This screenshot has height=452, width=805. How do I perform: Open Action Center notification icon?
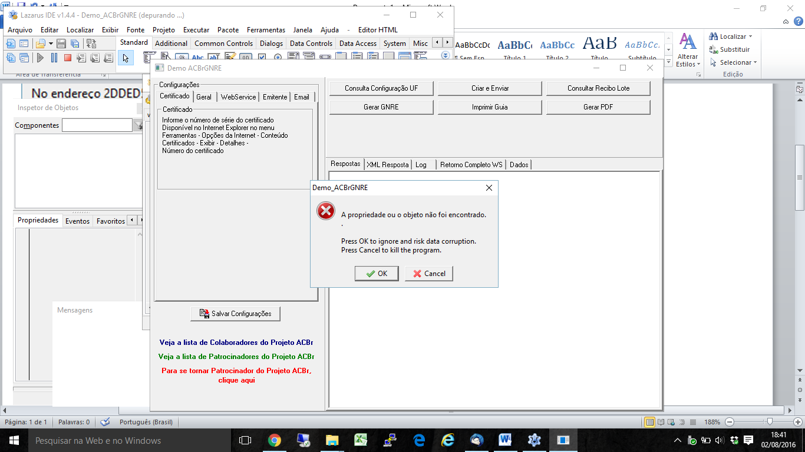(748, 440)
